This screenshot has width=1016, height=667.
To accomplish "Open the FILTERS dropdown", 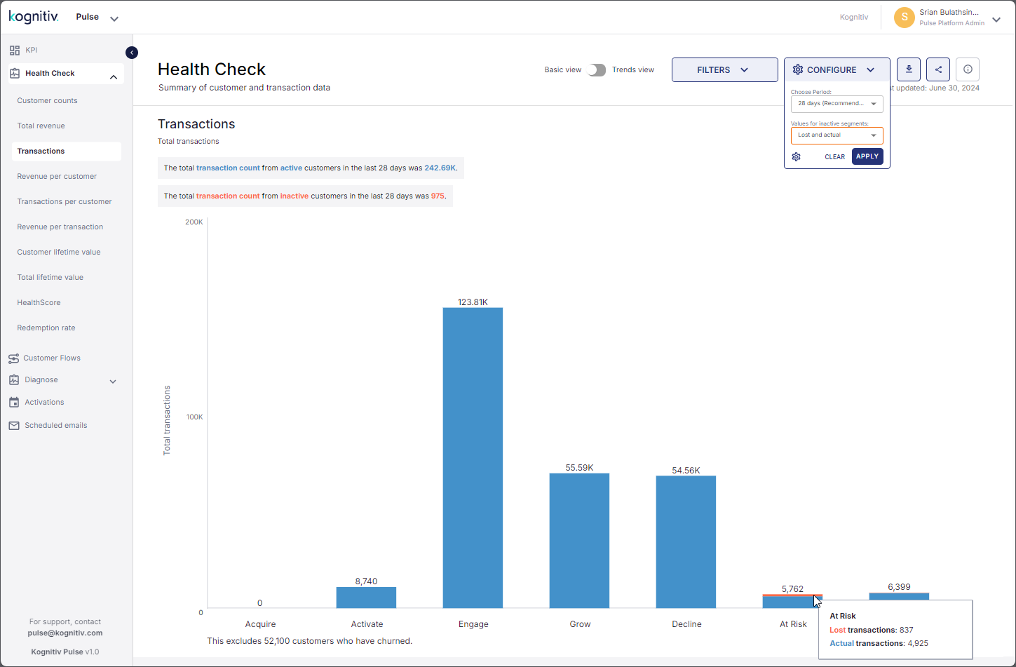I will [x=725, y=69].
